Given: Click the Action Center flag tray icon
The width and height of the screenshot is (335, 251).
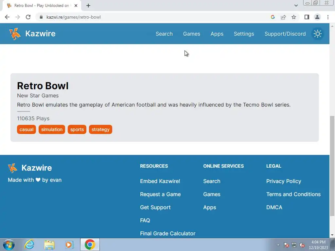Looking at the screenshot, I should pyautogui.click(x=286, y=245).
